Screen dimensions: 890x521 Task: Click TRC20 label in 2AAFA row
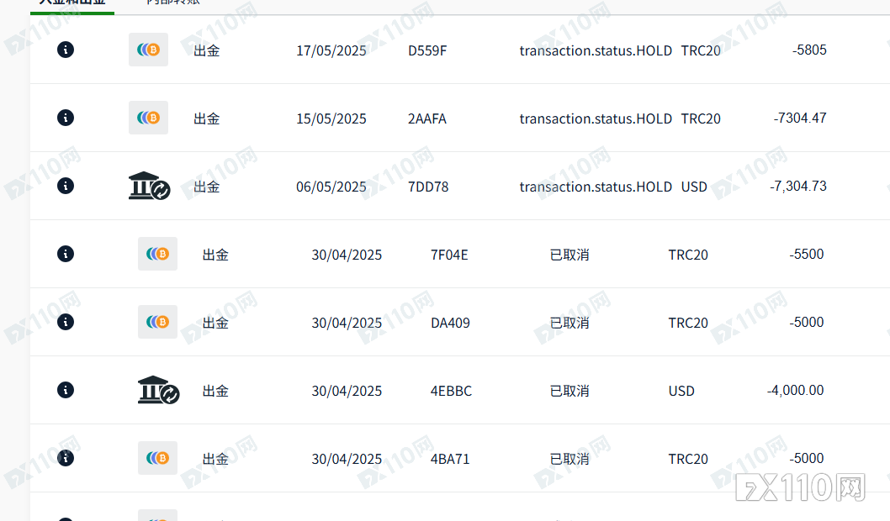click(701, 119)
